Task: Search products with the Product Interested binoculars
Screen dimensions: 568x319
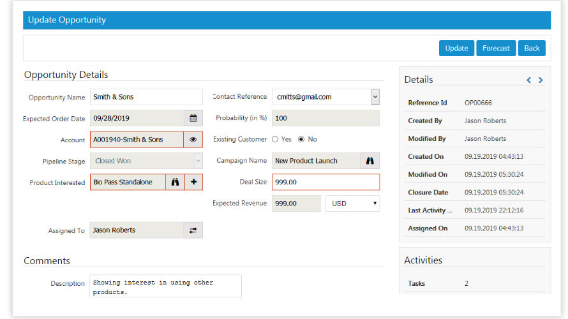Action: click(x=175, y=182)
